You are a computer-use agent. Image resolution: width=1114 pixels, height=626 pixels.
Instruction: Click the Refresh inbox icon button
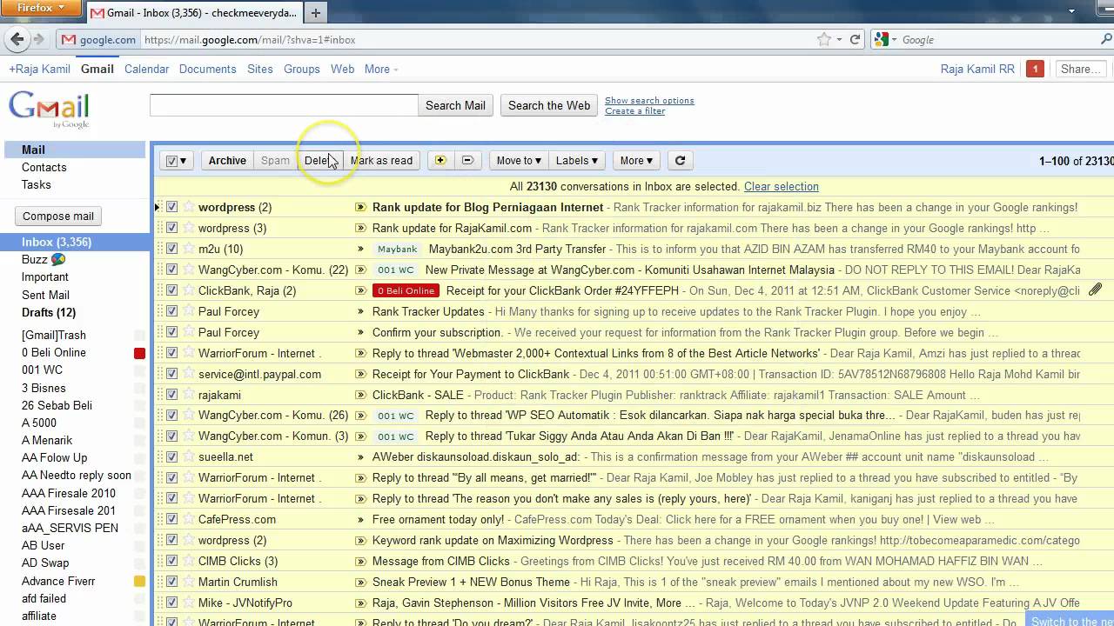[680, 160]
